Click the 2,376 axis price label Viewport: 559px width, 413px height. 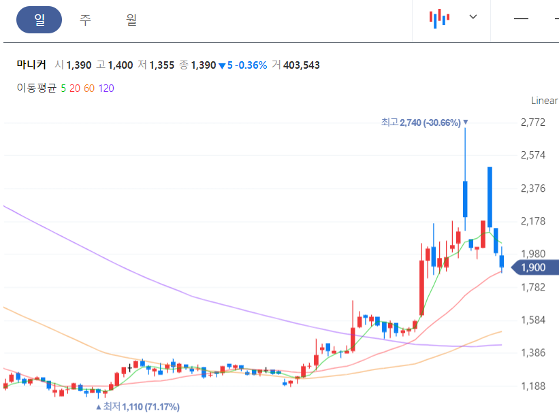[533, 188]
